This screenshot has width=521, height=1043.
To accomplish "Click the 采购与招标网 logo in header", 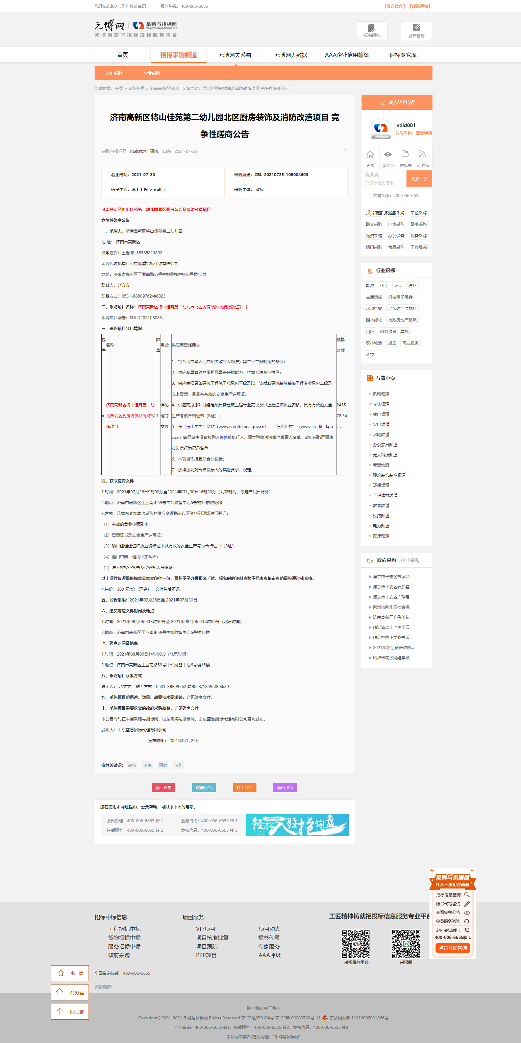I will [155, 25].
